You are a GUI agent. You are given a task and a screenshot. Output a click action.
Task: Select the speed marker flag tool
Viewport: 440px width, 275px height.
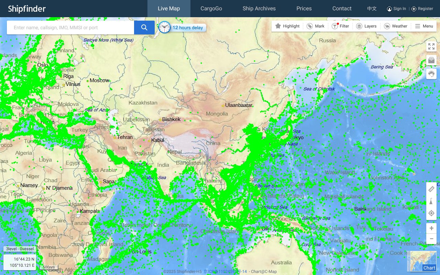(x=431, y=201)
